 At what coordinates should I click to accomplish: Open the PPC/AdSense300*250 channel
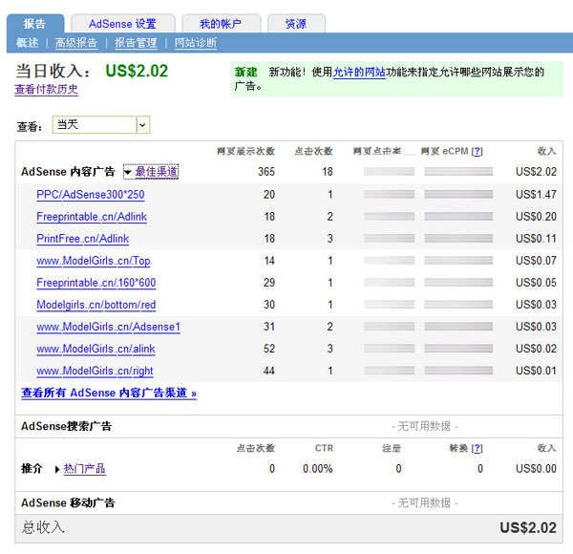tap(91, 195)
